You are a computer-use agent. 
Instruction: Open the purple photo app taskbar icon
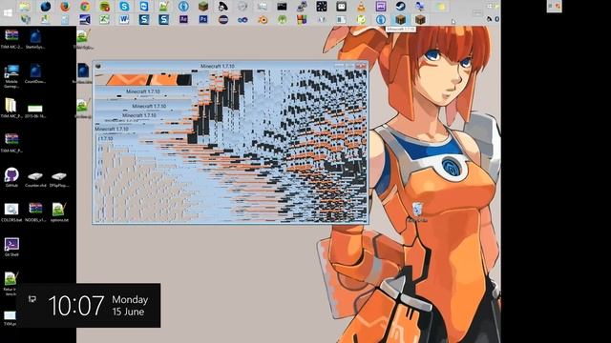coord(381,7)
